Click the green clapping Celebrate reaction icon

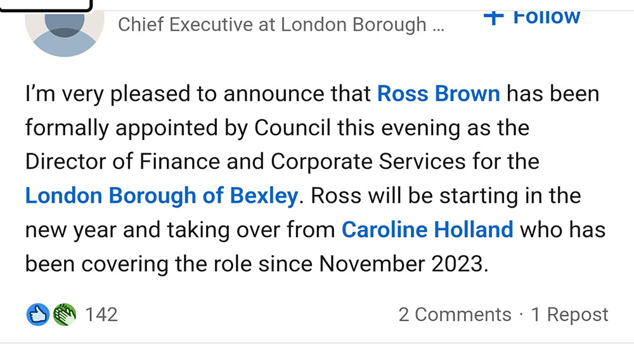(x=65, y=314)
